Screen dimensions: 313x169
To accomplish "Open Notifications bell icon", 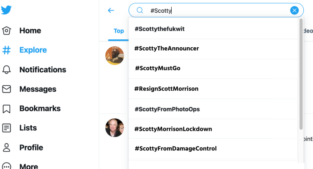I will pos(6,70).
